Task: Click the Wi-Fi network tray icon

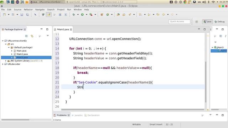Action: (x=213, y=2)
